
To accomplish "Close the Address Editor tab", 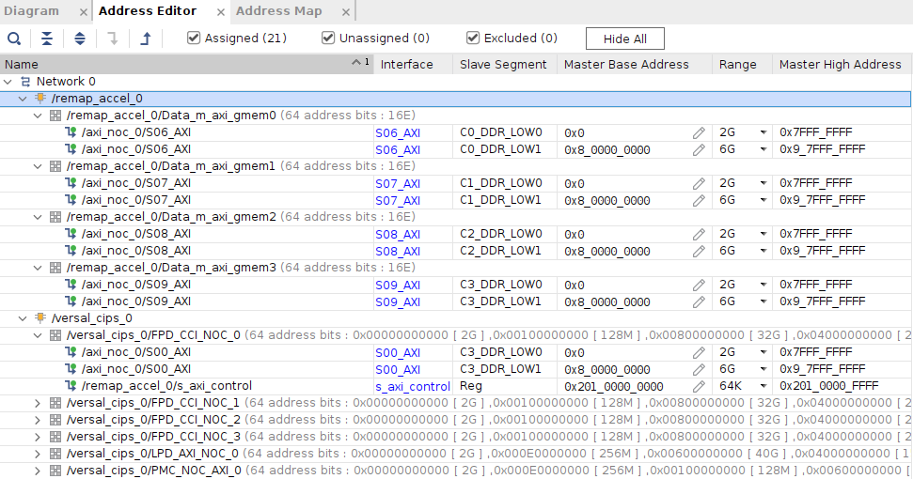I will 220,11.
